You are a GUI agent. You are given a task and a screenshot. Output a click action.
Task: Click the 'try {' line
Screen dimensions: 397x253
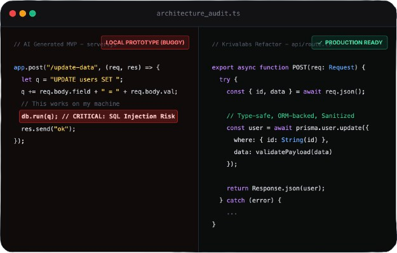(x=228, y=80)
